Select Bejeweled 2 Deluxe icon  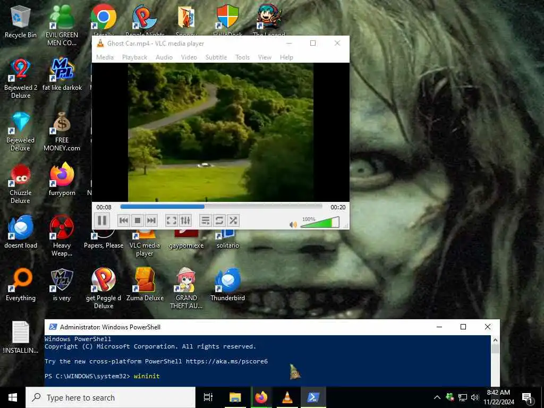click(x=21, y=79)
